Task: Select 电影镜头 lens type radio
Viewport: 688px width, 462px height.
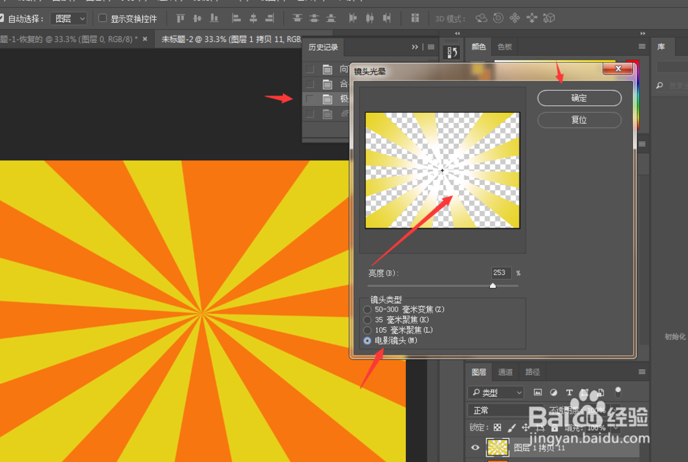Action: (x=367, y=340)
